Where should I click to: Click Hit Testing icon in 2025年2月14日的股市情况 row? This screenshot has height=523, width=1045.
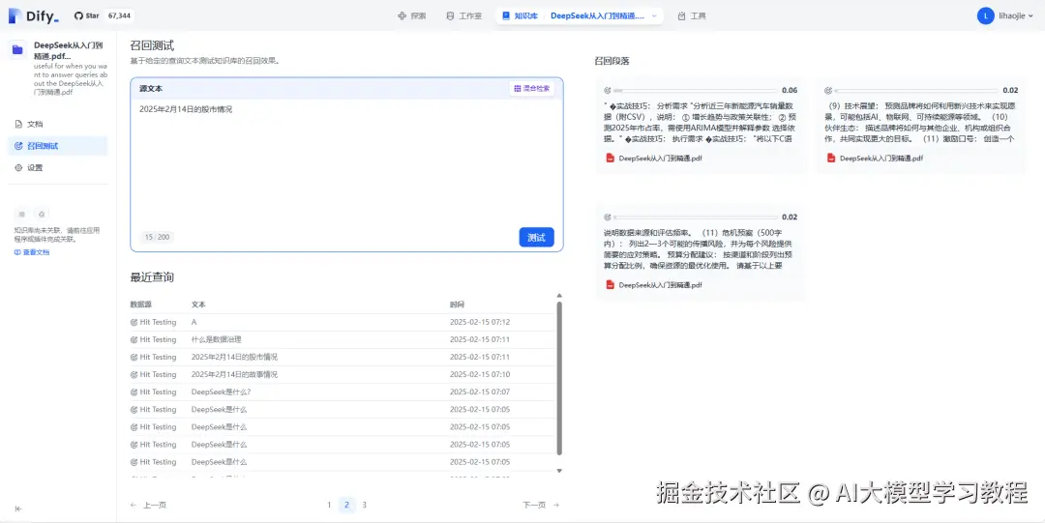pos(134,357)
